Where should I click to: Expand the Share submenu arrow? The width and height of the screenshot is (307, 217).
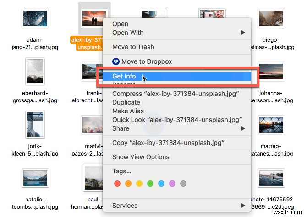pyautogui.click(x=243, y=128)
